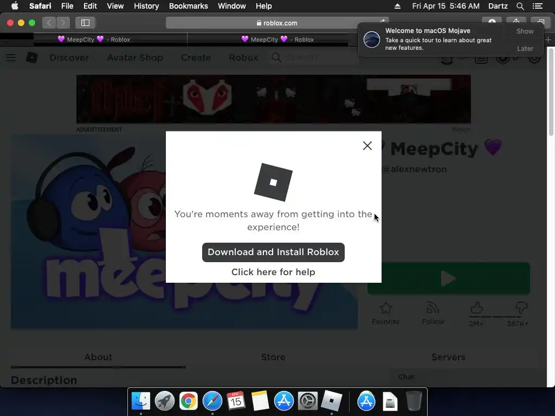Open the File menu

point(67,6)
